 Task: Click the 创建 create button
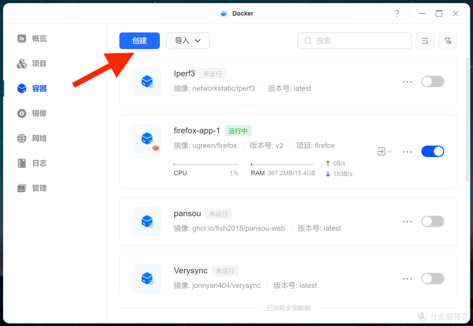139,41
